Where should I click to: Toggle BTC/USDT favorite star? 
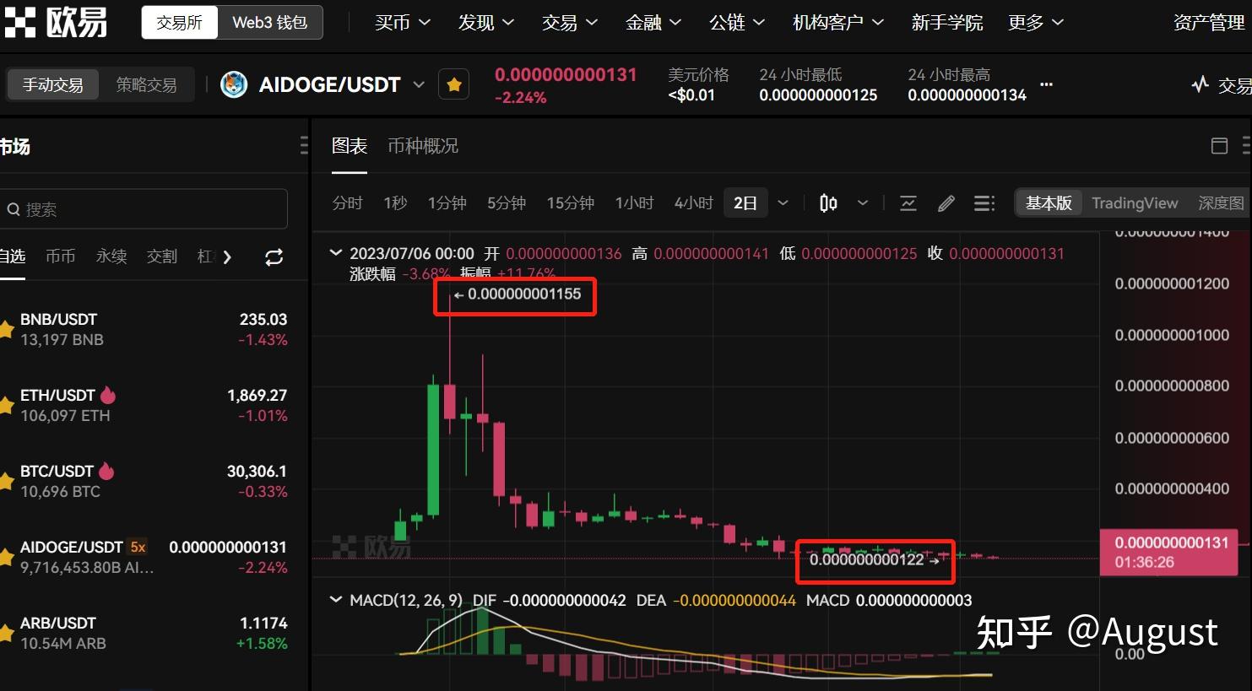[x=5, y=482]
